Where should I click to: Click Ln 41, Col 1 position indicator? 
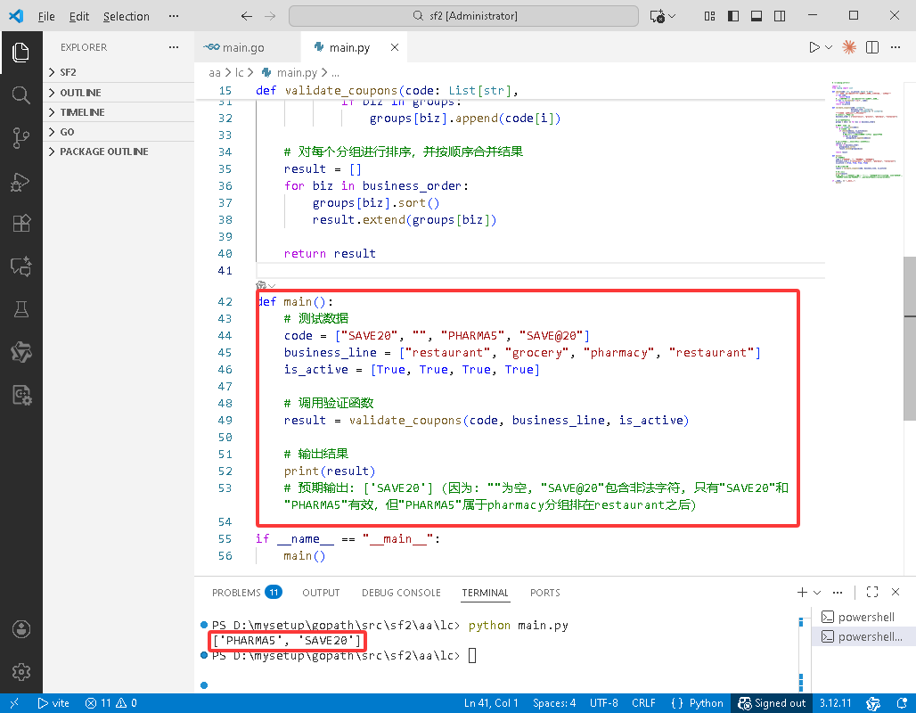pyautogui.click(x=491, y=703)
